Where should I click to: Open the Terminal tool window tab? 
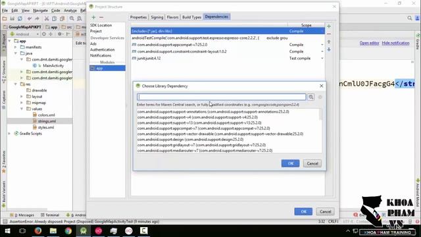(50, 215)
